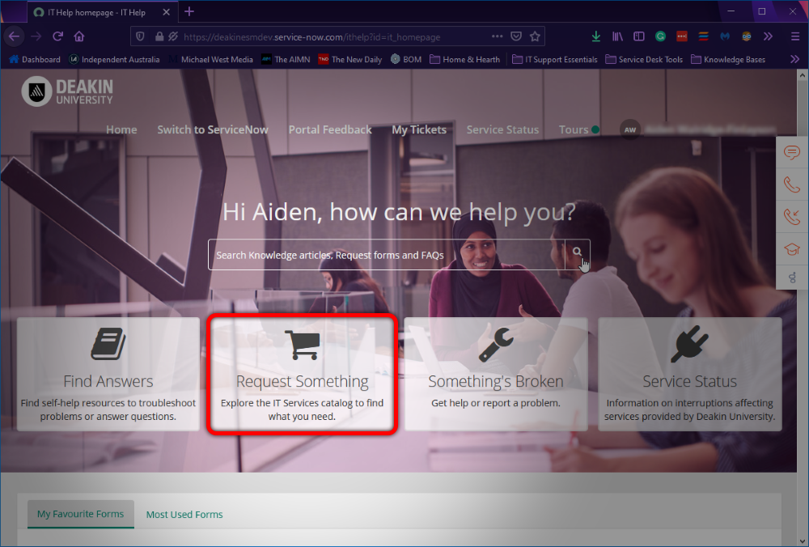
Task: Select the phone contact icon on the right sidebar
Action: pos(791,184)
